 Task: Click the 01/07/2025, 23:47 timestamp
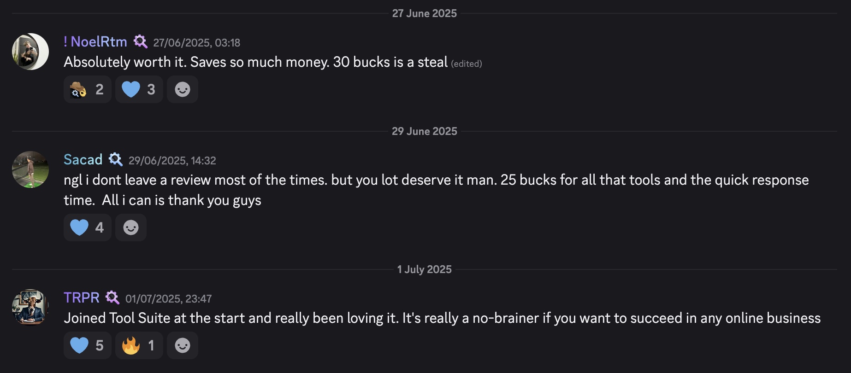point(168,299)
